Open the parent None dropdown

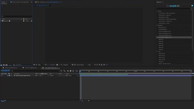[x=72, y=75]
